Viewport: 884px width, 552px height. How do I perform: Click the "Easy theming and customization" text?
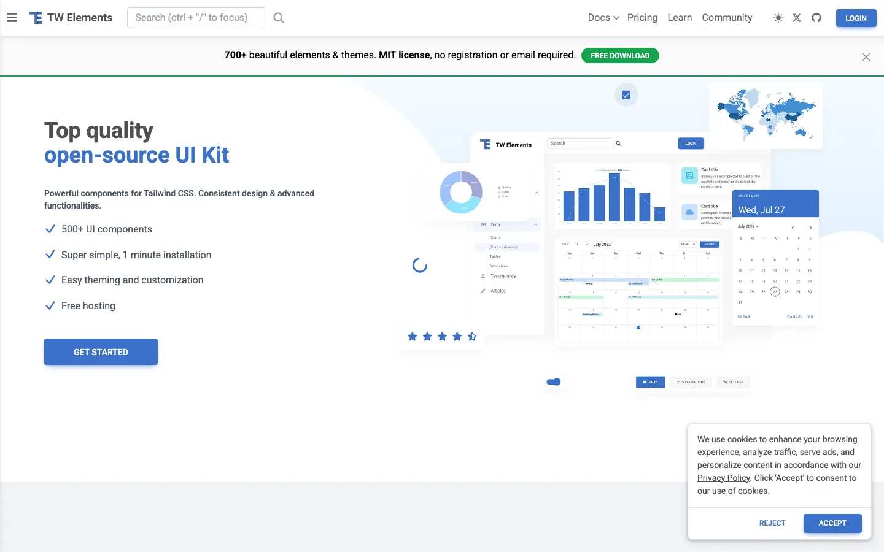132,280
